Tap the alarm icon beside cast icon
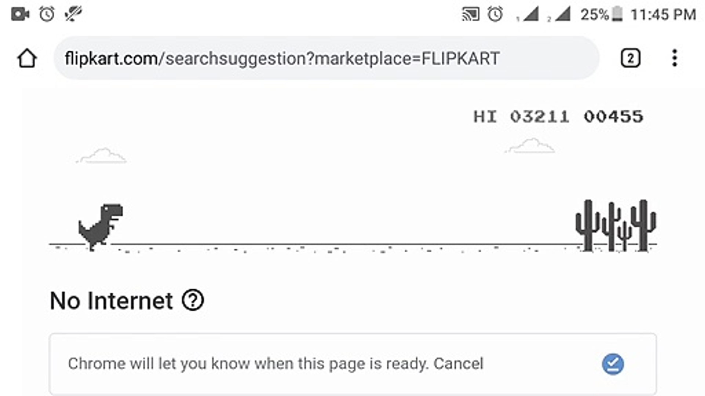This screenshot has height=396, width=705. tap(495, 15)
